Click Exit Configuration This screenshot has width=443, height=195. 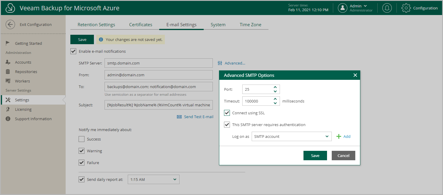click(36, 24)
